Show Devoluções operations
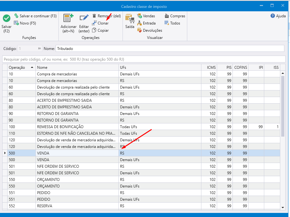Image resolution: width=290 pixels, height=217 pixels. [140, 30]
